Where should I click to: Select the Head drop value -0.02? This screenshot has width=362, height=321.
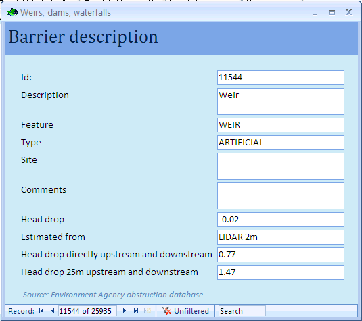[281, 220]
